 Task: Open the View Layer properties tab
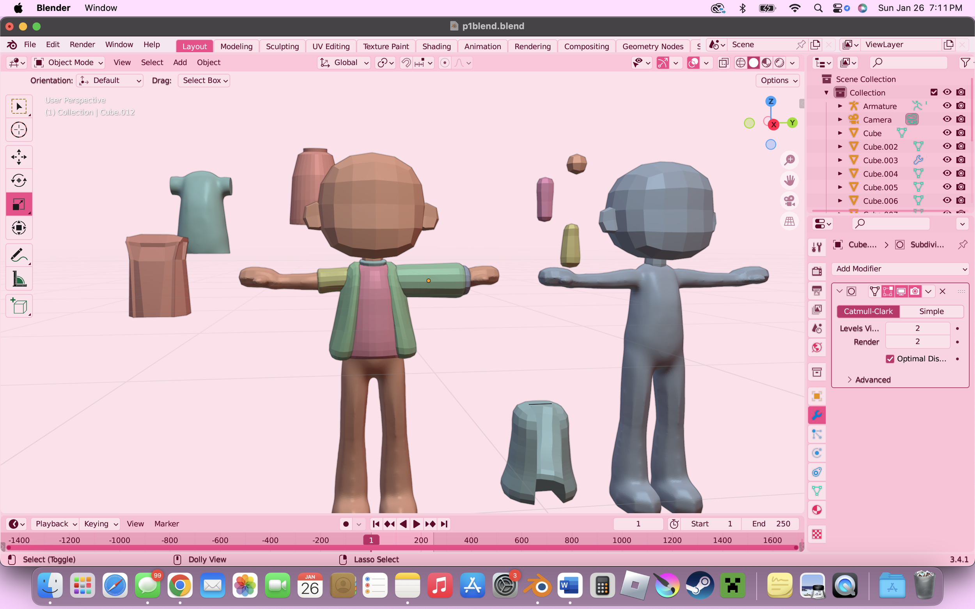[x=817, y=309]
